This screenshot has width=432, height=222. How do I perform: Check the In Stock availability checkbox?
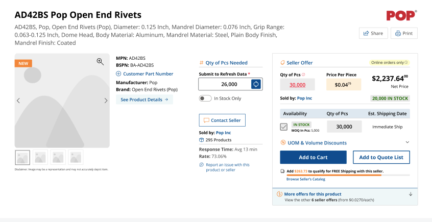pyautogui.click(x=284, y=127)
